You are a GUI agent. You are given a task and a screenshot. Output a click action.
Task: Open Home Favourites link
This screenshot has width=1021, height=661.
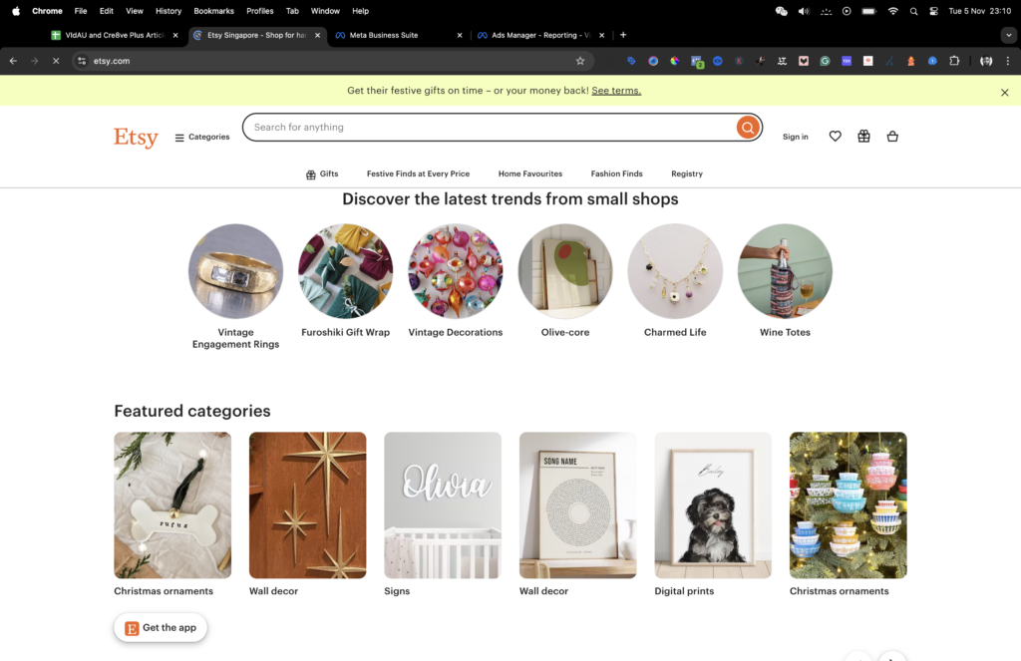(530, 173)
